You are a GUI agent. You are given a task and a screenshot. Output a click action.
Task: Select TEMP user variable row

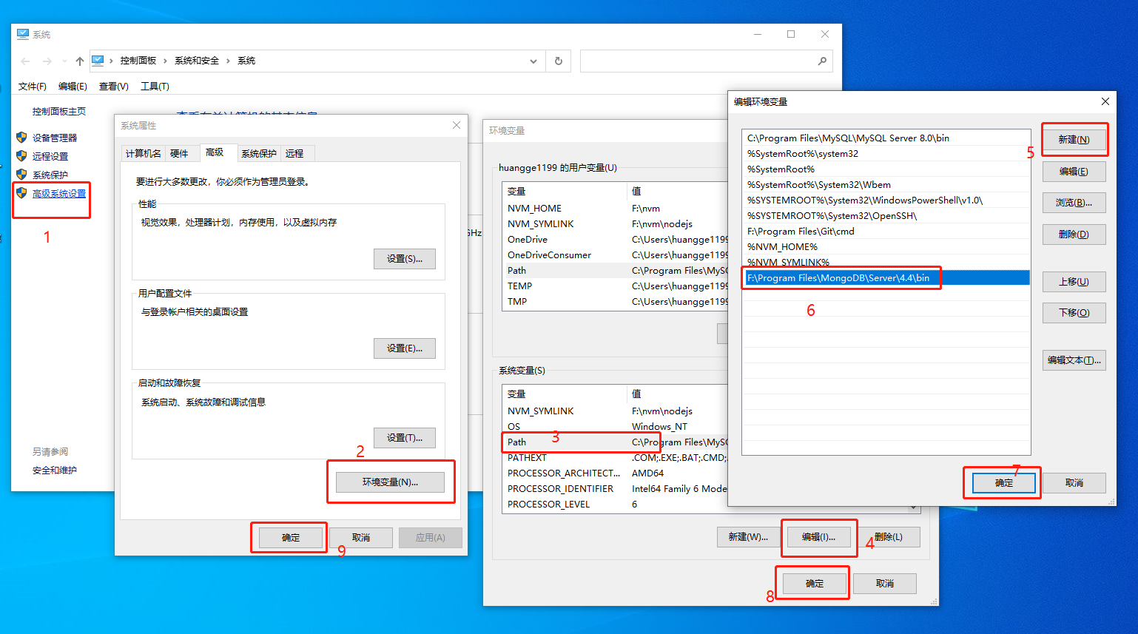[x=616, y=286]
